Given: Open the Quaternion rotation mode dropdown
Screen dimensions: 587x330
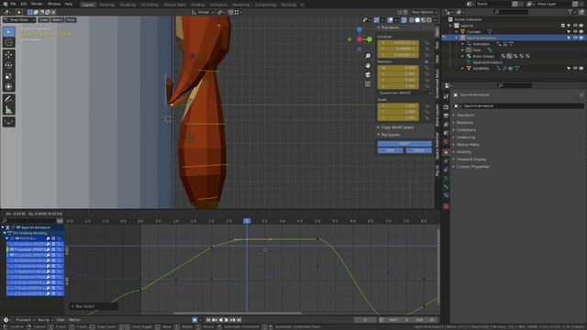Looking at the screenshot, I should pyautogui.click(x=404, y=93).
